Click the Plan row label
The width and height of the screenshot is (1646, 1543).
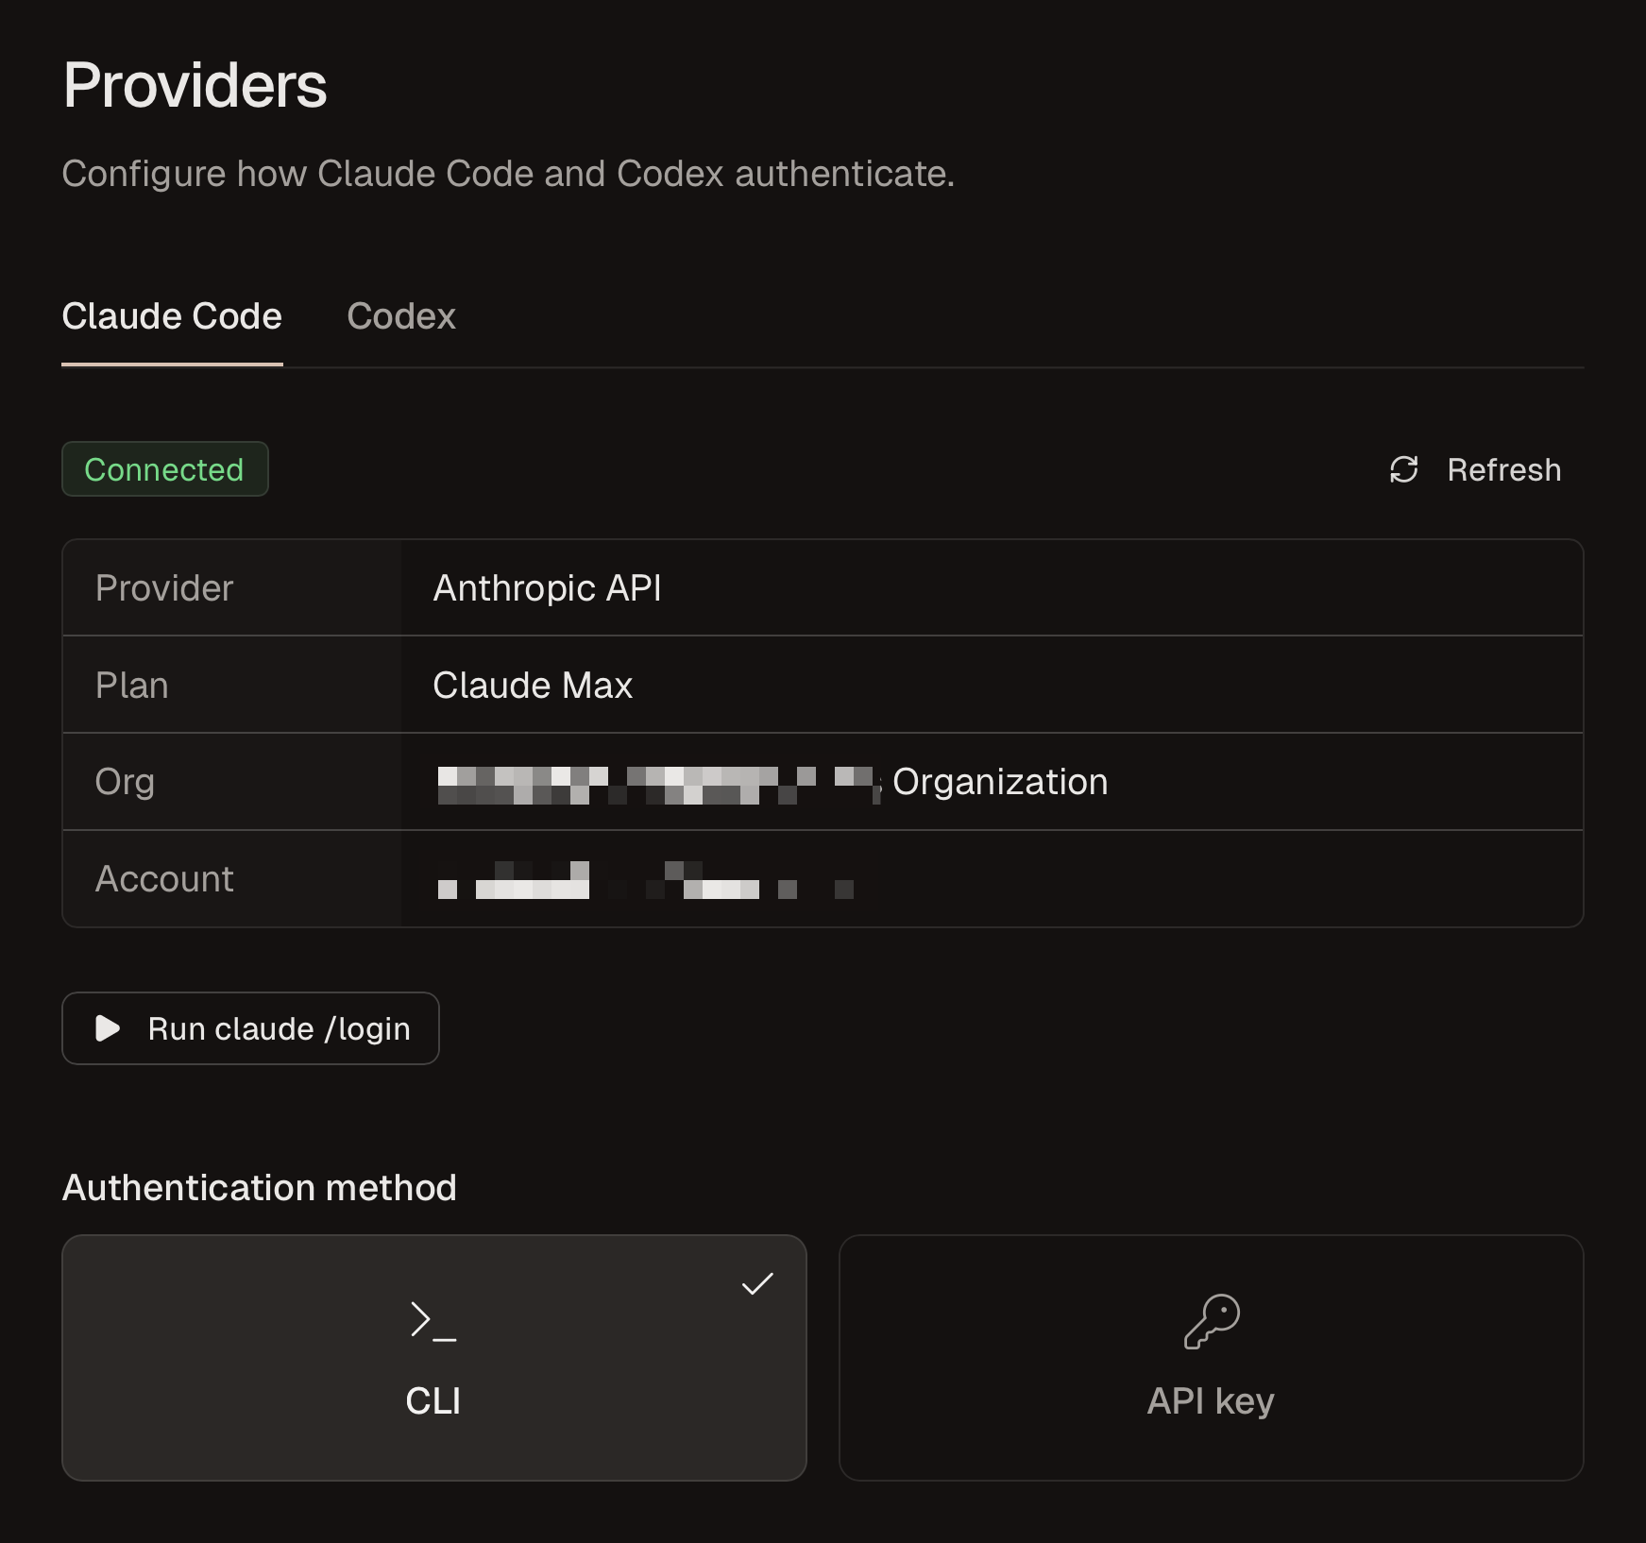pos(132,686)
